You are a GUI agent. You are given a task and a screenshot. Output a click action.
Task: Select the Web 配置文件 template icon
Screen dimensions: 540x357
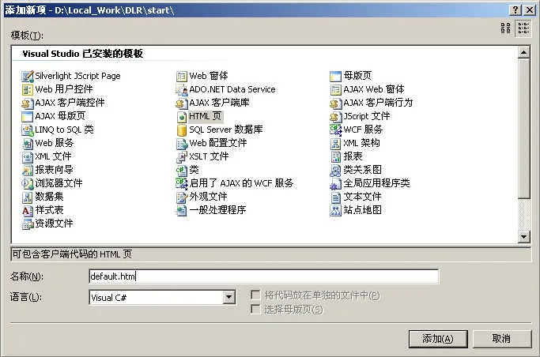182,143
